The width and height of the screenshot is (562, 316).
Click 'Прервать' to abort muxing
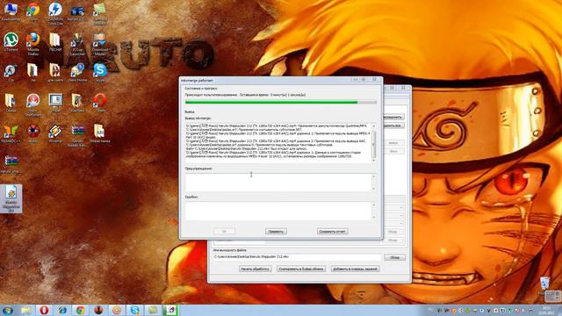[x=276, y=232]
